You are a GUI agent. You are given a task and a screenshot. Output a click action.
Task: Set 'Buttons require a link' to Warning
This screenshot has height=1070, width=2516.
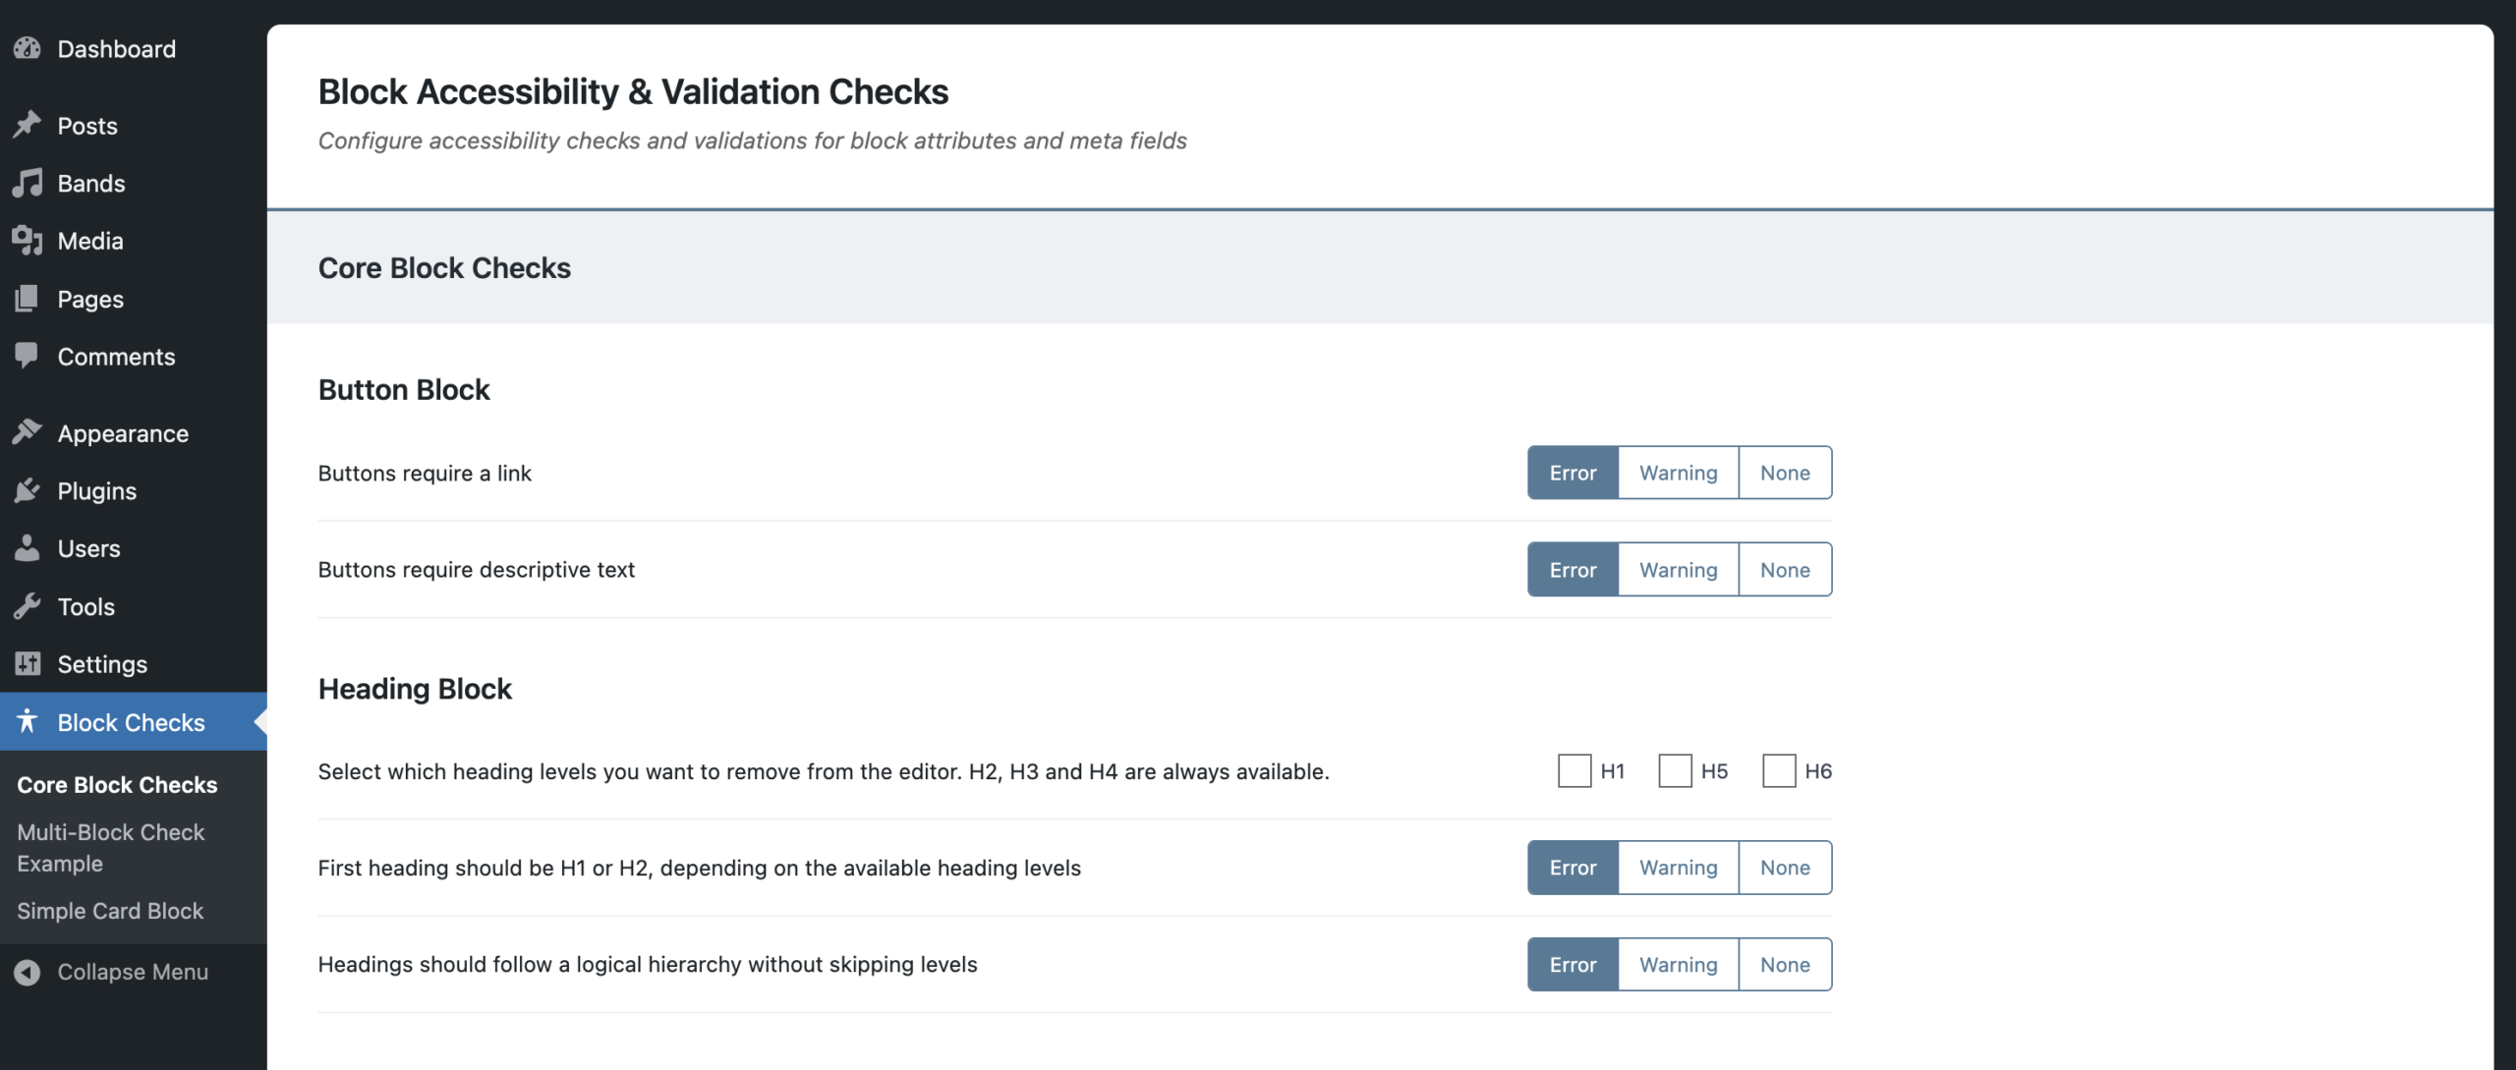click(1678, 473)
